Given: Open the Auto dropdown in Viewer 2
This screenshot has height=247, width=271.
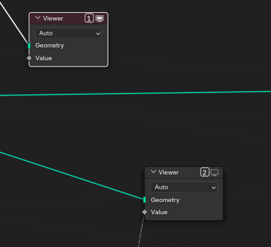Looking at the screenshot, I should (x=184, y=187).
